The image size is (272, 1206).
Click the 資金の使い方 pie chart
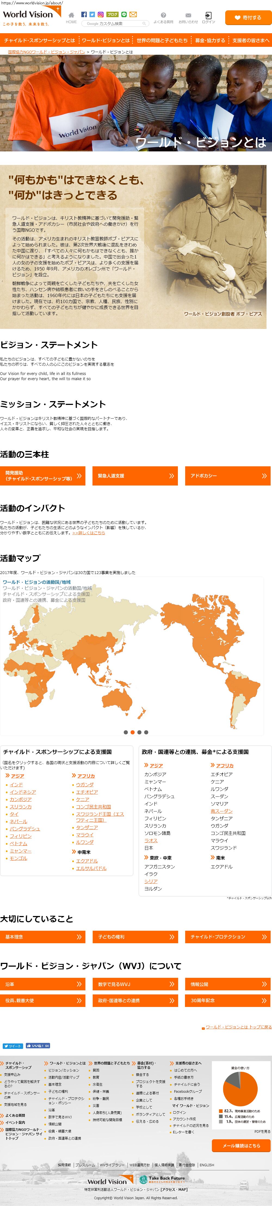(240, 1089)
